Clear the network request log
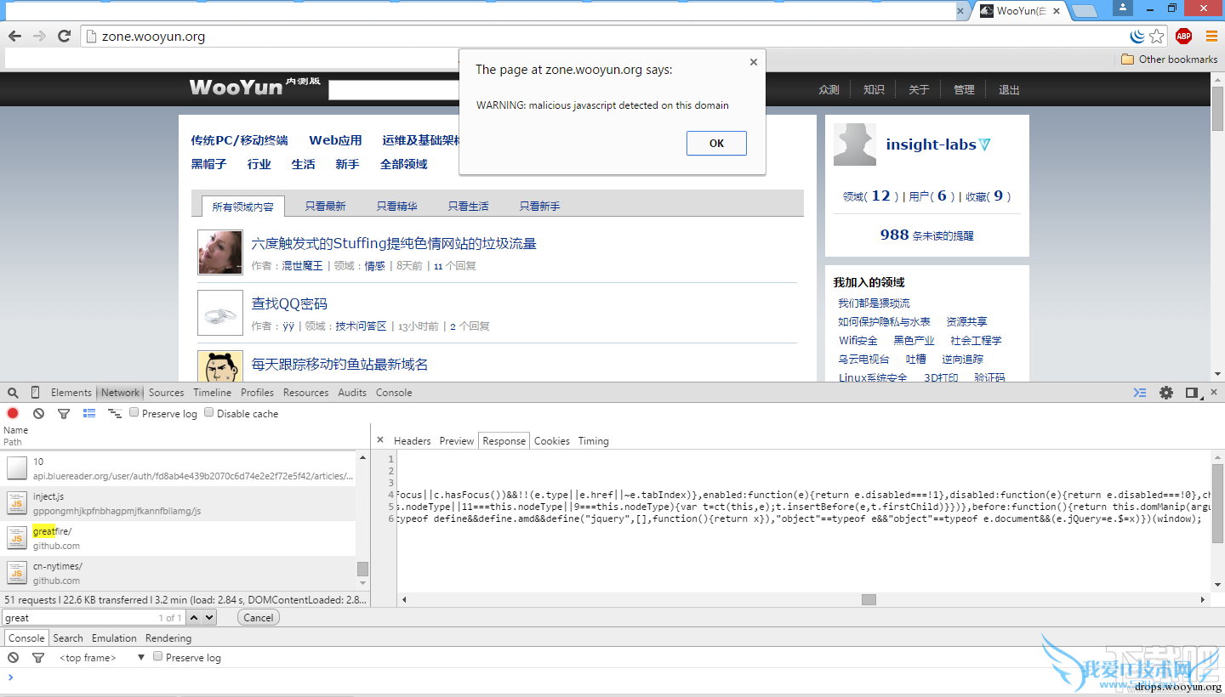The width and height of the screenshot is (1225, 697). coord(38,414)
